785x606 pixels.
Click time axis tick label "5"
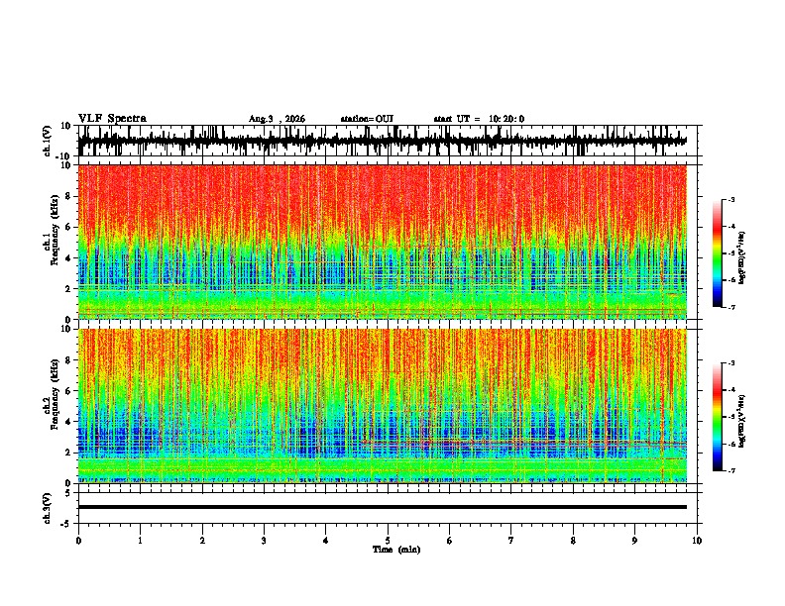(x=388, y=541)
